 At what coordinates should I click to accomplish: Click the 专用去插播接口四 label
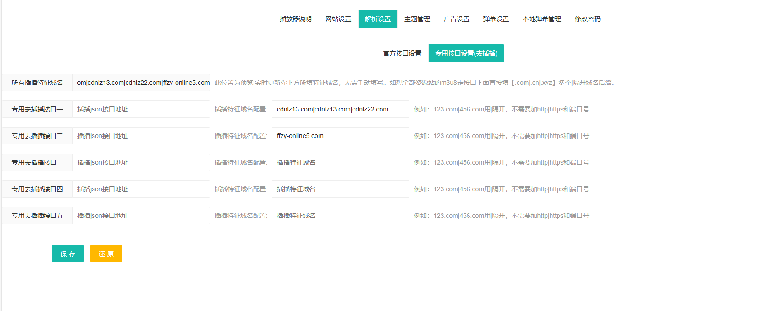pyautogui.click(x=37, y=189)
